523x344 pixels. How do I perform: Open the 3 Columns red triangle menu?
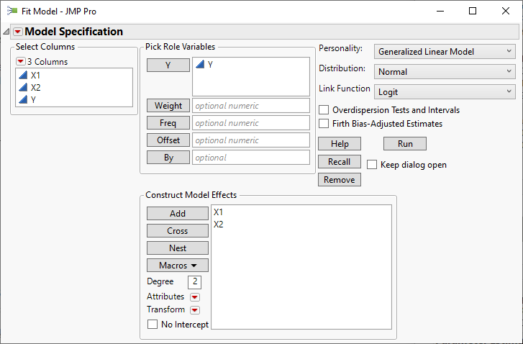[x=21, y=62]
